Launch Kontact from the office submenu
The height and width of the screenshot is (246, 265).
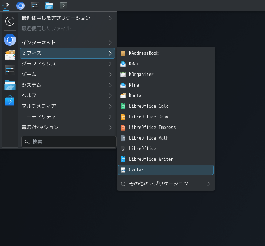tap(166, 96)
